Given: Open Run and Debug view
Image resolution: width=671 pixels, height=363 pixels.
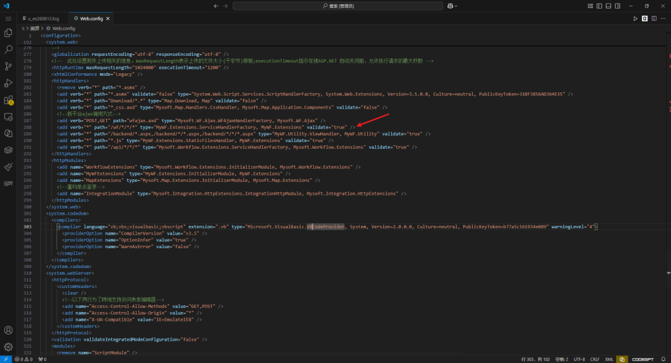Looking at the screenshot, I should click(x=8, y=83).
